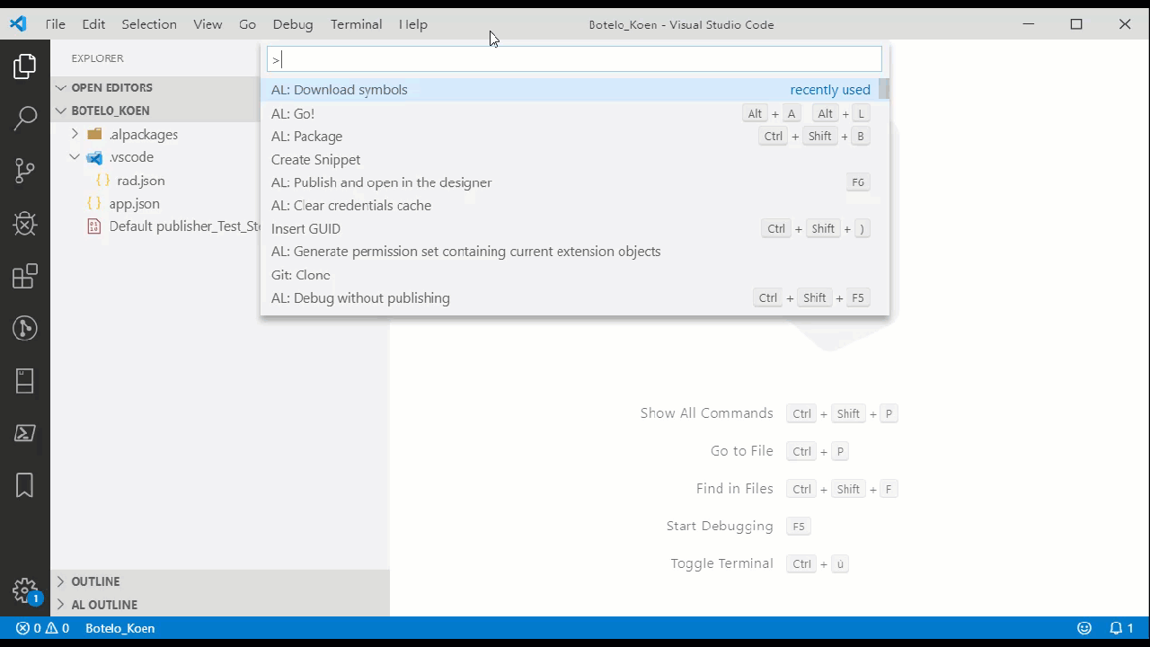Image resolution: width=1150 pixels, height=647 pixels.
Task: Send feedback via the status bar smiley
Action: (1084, 628)
